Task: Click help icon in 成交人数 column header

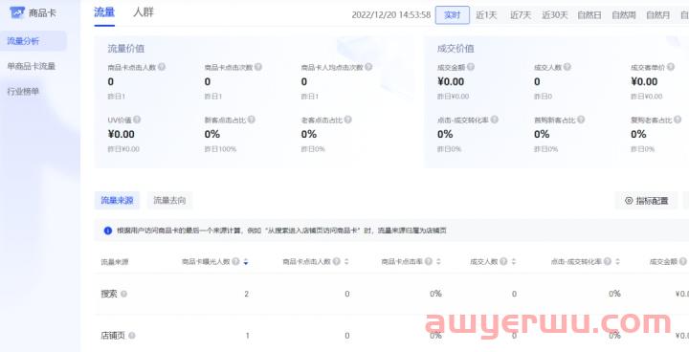Action: coord(503,261)
